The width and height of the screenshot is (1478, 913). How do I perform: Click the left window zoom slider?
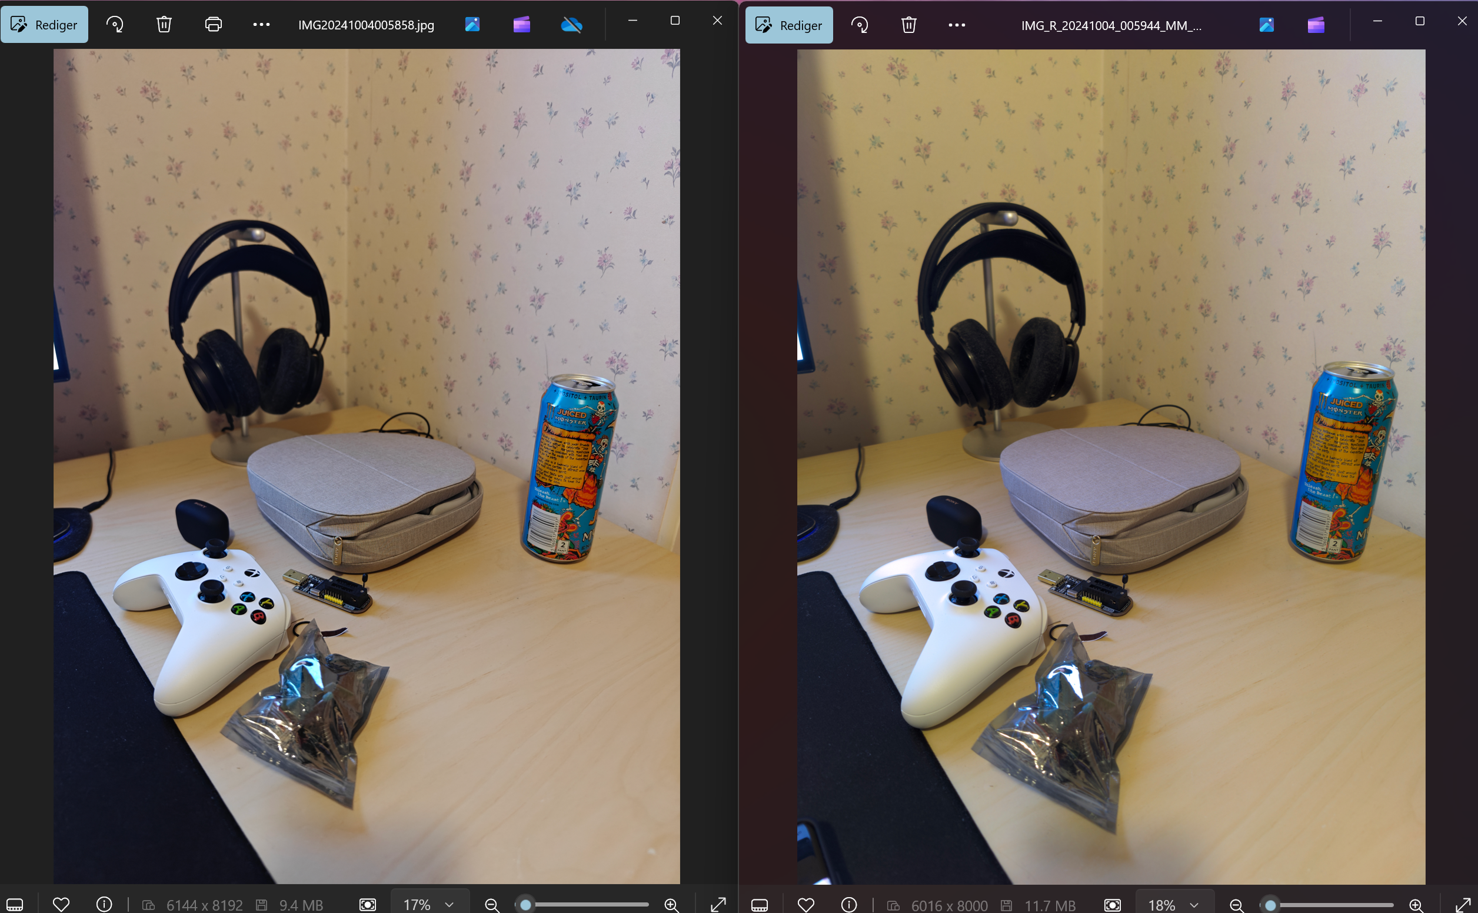tap(582, 905)
